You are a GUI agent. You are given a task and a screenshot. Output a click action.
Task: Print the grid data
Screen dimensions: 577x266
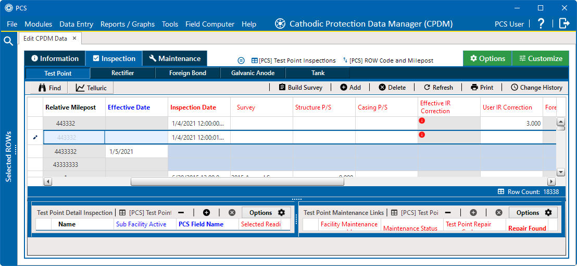482,88
